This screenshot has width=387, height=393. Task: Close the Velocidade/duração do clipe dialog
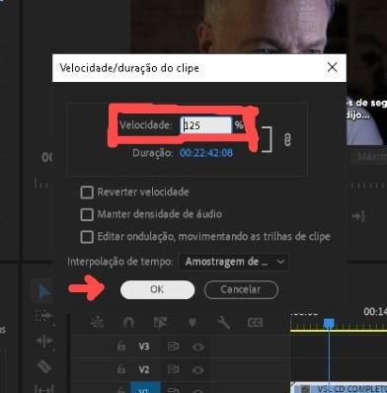[332, 67]
